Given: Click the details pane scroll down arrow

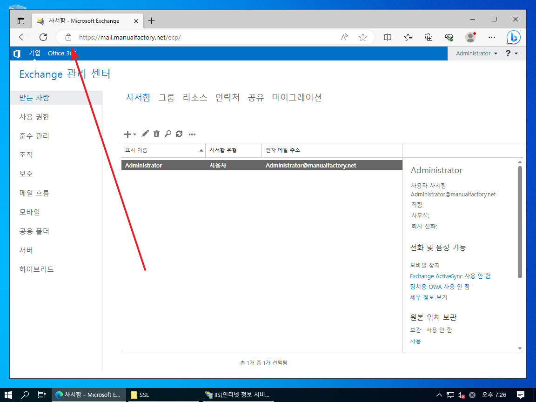Looking at the screenshot, I should (520, 348).
